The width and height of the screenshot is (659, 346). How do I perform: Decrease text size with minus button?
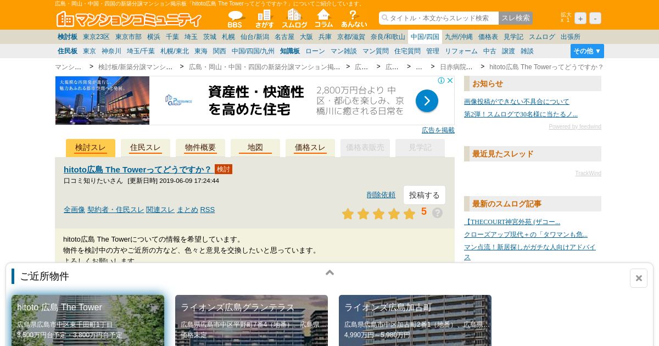point(595,18)
